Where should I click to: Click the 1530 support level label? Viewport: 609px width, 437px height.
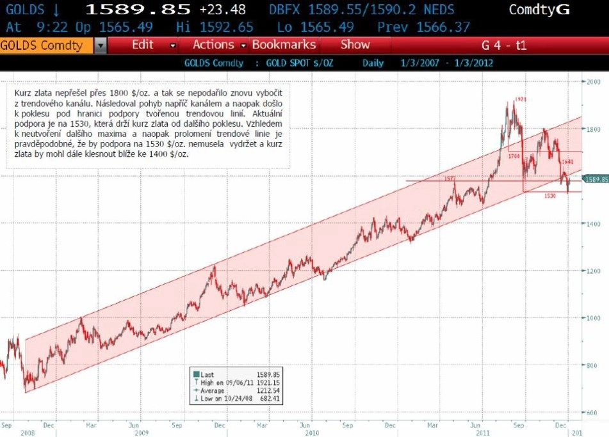(550, 196)
